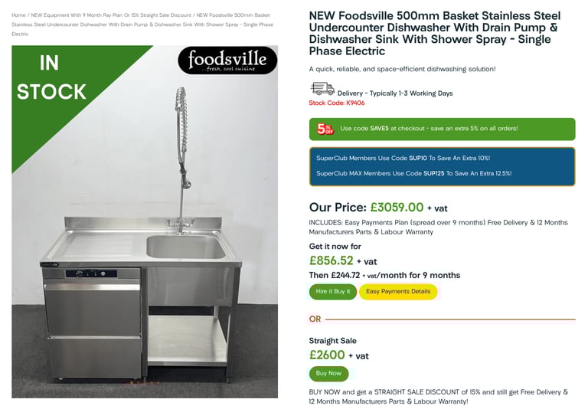
Task: Open Easy Payments Details
Action: coord(398,292)
